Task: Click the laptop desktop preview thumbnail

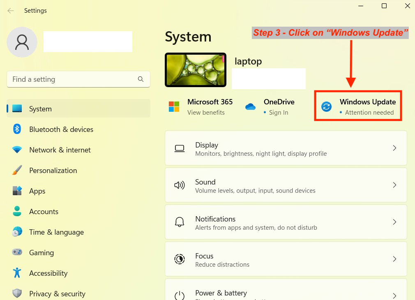Action: (195, 70)
